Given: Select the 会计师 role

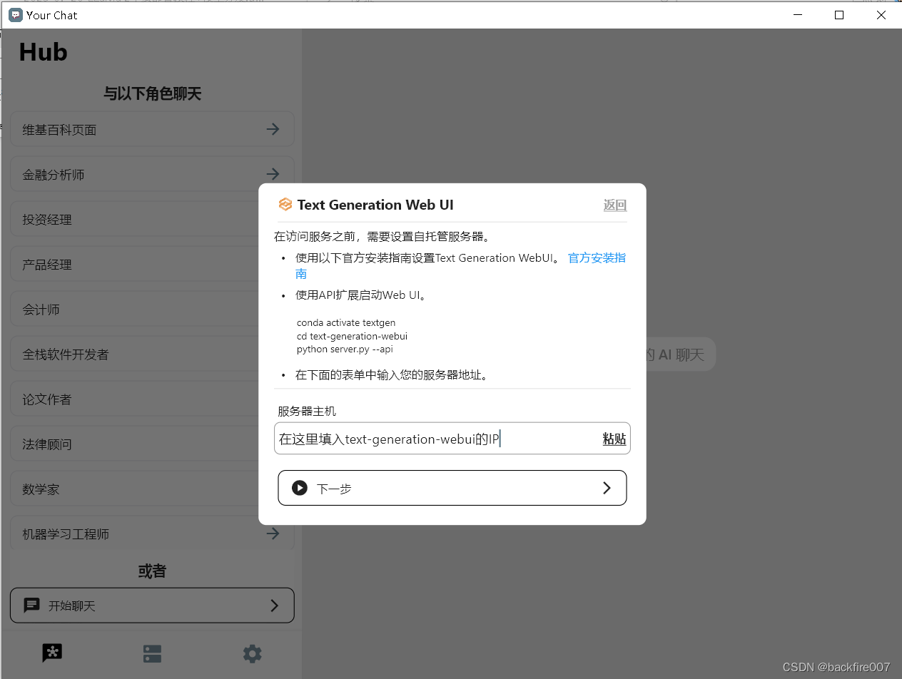Looking at the screenshot, I should pos(152,310).
